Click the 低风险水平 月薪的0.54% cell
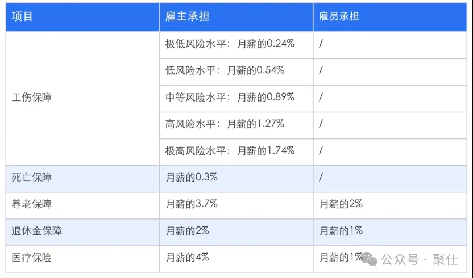The height and width of the screenshot is (278, 473). point(236,71)
